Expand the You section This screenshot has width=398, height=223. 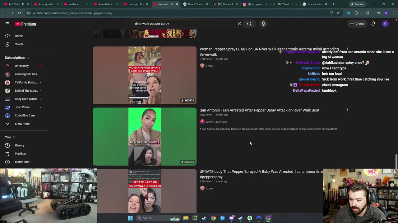10,137
